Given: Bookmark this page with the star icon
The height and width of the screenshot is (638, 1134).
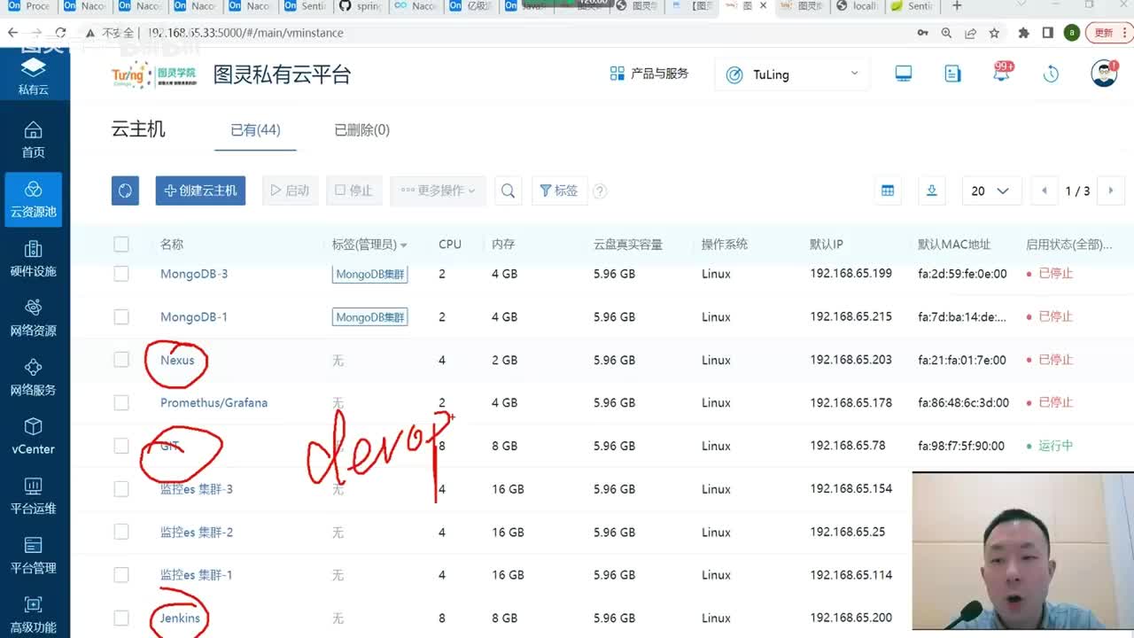Looking at the screenshot, I should pyautogui.click(x=994, y=33).
